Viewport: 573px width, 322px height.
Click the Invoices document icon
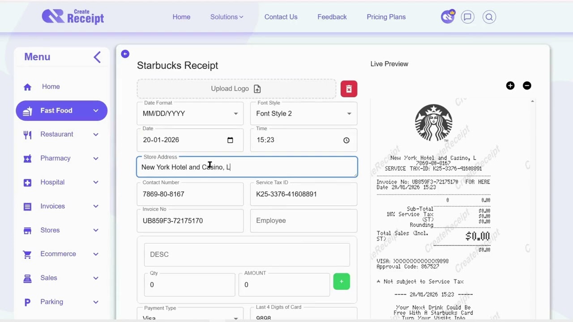pyautogui.click(x=27, y=207)
